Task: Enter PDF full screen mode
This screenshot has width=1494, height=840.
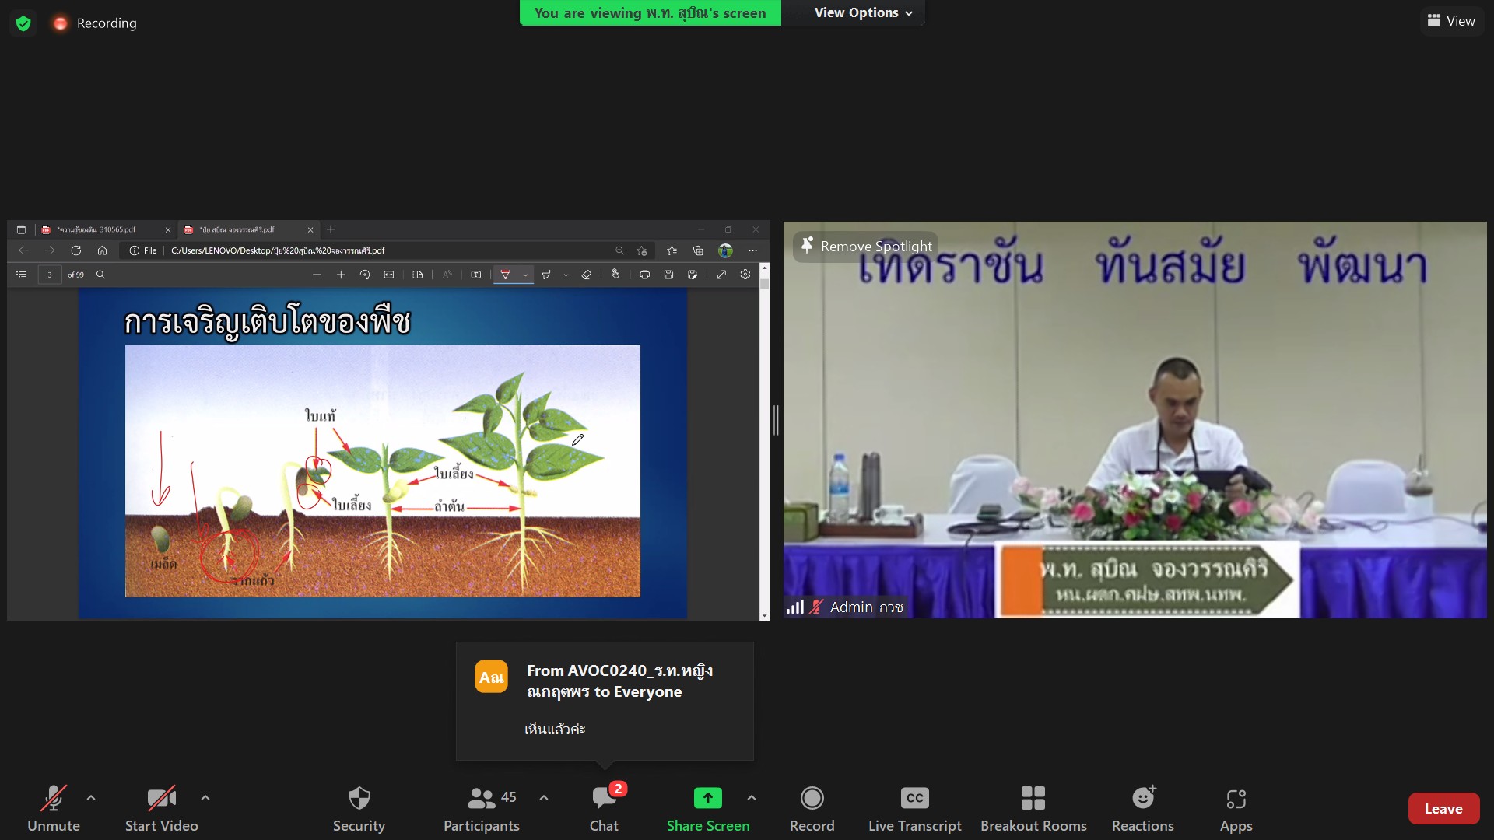Action: pos(721,275)
